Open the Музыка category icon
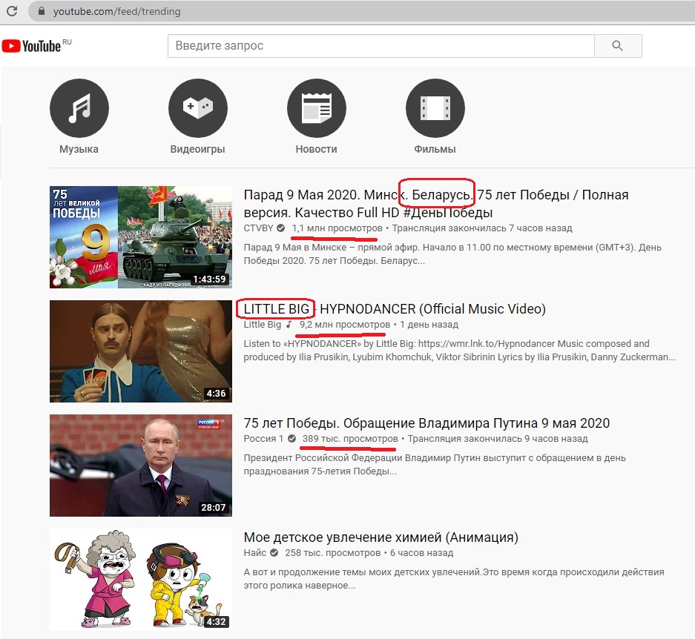Screen dimensions: 695x639 [79, 108]
